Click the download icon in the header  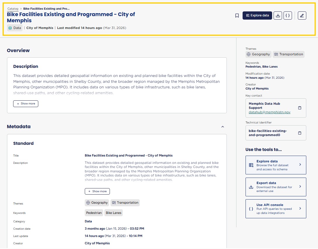click(x=278, y=16)
